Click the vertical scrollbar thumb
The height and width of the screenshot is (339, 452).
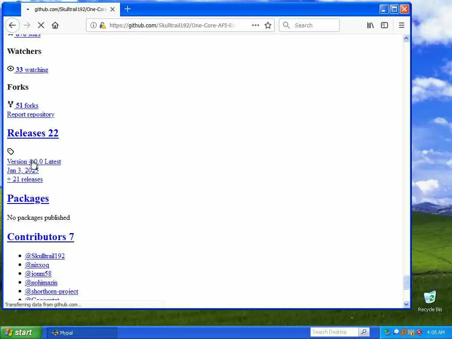click(406, 282)
